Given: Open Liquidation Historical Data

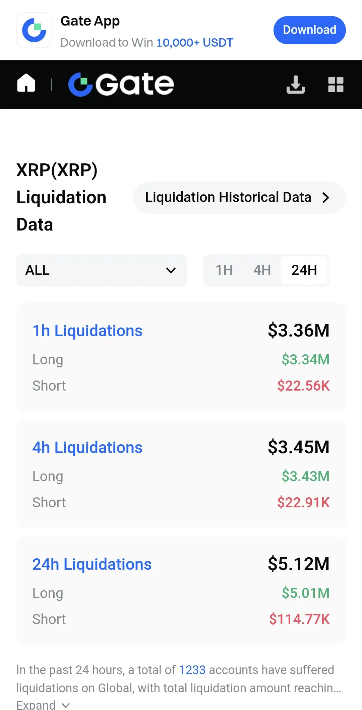Looking at the screenshot, I should [x=228, y=198].
